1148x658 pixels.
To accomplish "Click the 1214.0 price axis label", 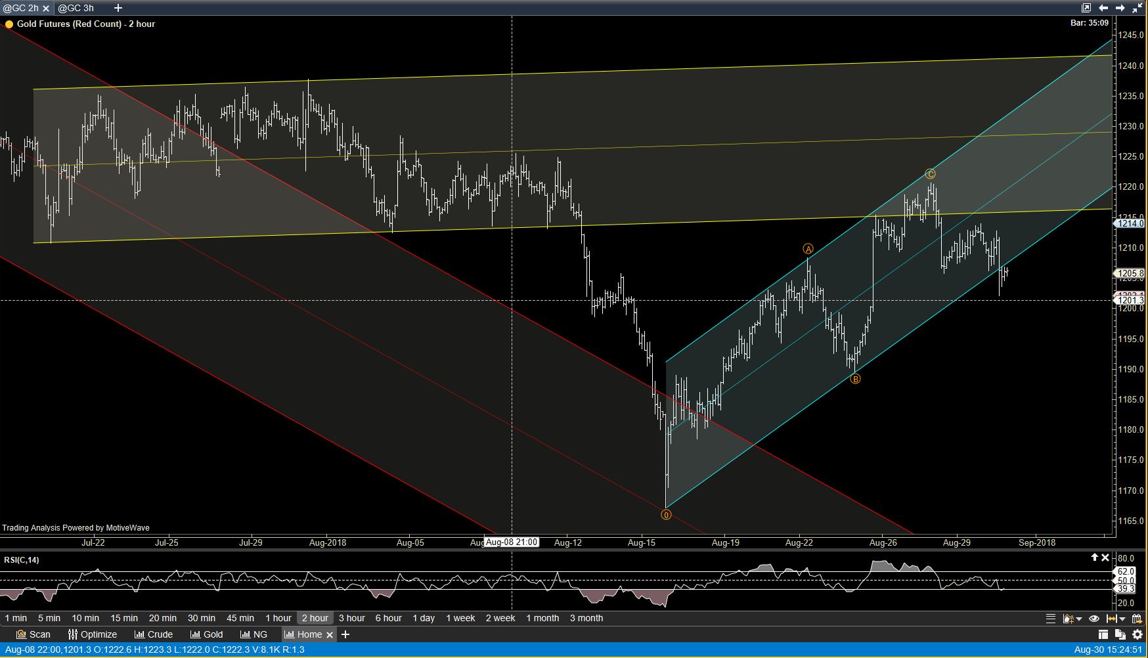I will click(1130, 224).
